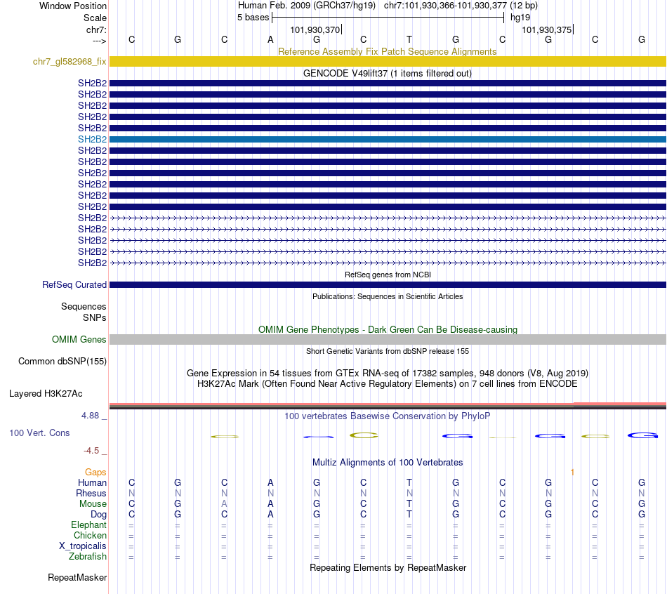Click the single A base in reference ruler row
The width and height of the screenshot is (667, 594).
(x=270, y=39)
